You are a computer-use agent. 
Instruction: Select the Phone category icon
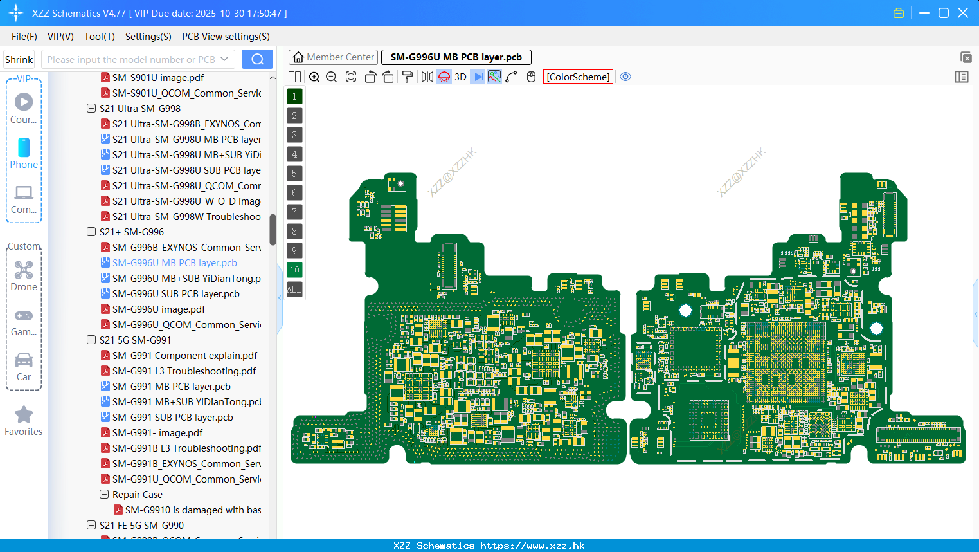tap(24, 154)
